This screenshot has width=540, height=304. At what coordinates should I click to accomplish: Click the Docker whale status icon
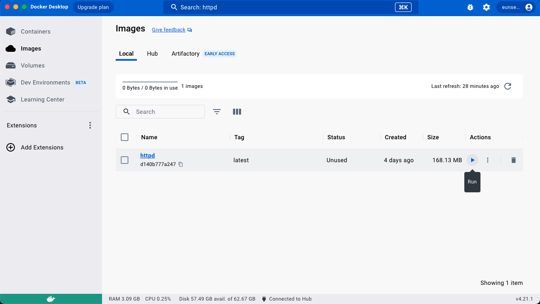pos(51,299)
